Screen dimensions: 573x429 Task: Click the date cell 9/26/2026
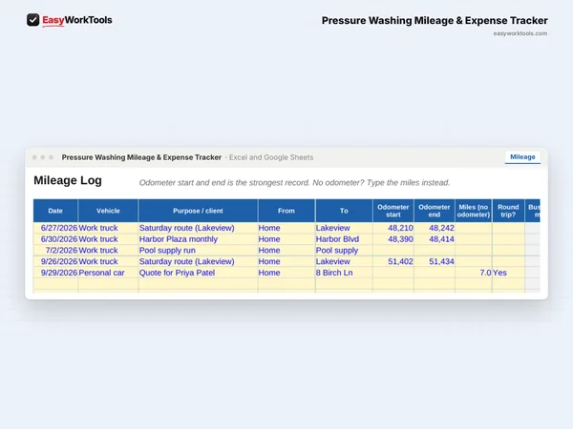click(x=55, y=261)
